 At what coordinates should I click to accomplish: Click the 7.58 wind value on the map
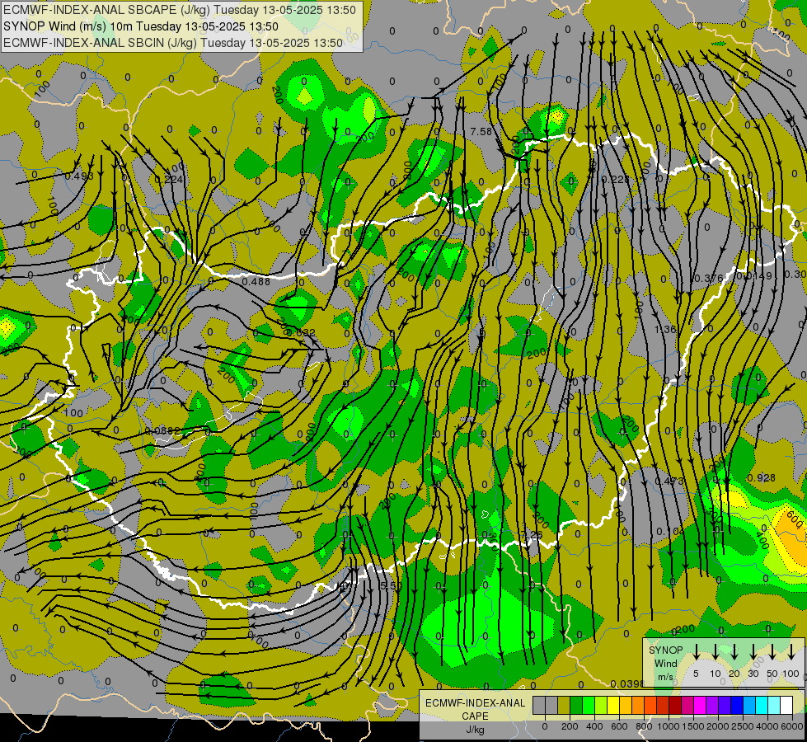481,132
